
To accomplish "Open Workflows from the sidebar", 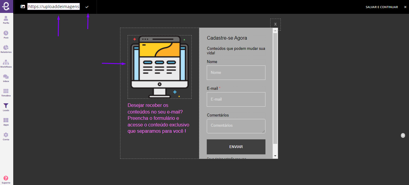I will click(x=6, y=64).
